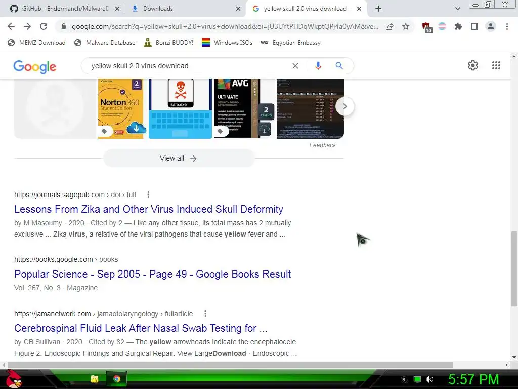Viewport: 518px width, 389px height.
Task: Open Google apps grid
Action: (496, 65)
